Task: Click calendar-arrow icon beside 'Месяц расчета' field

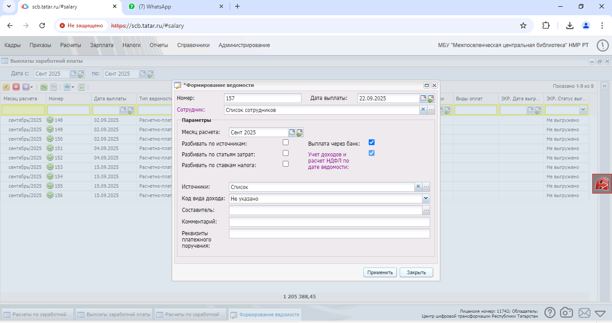Action: tap(300, 133)
